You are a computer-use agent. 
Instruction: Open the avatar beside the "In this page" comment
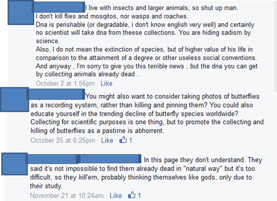(x=14, y=164)
